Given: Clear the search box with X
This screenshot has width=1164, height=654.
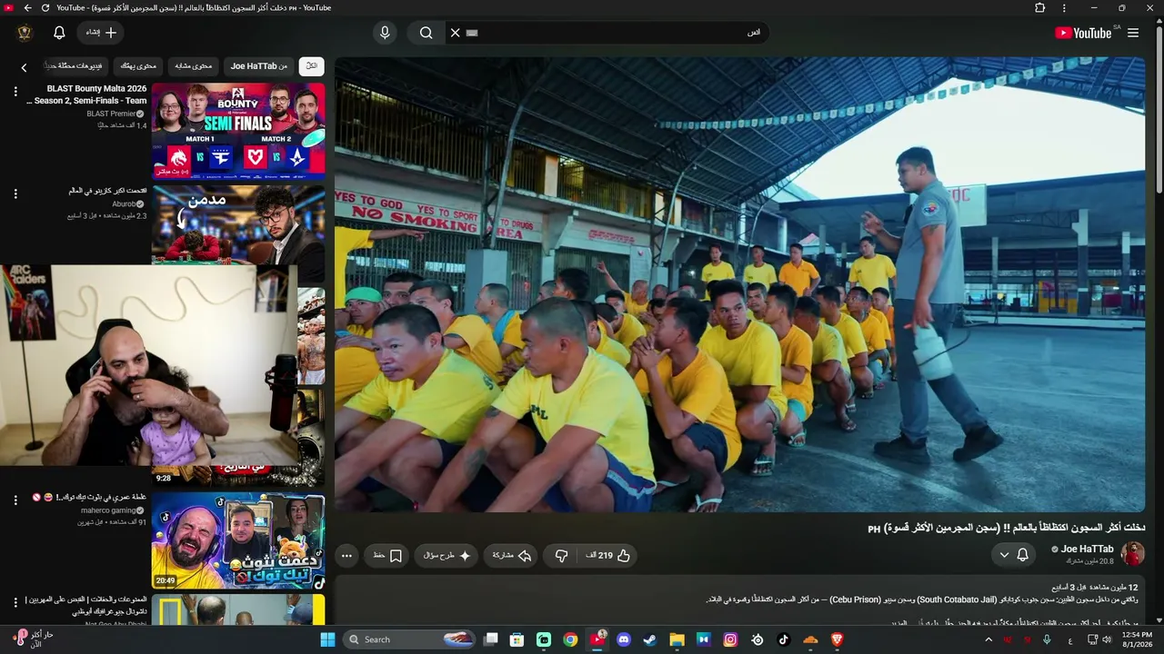Looking at the screenshot, I should coord(456,33).
